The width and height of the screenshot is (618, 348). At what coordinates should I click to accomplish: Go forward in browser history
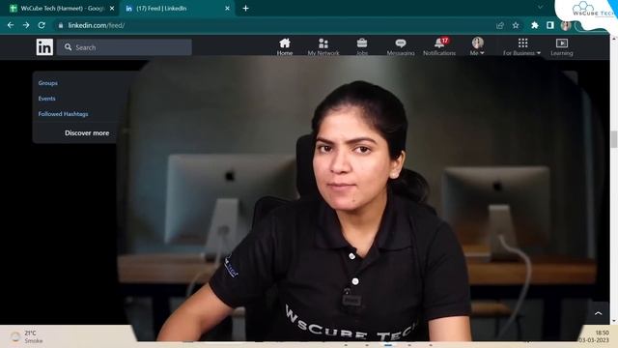tap(26, 25)
